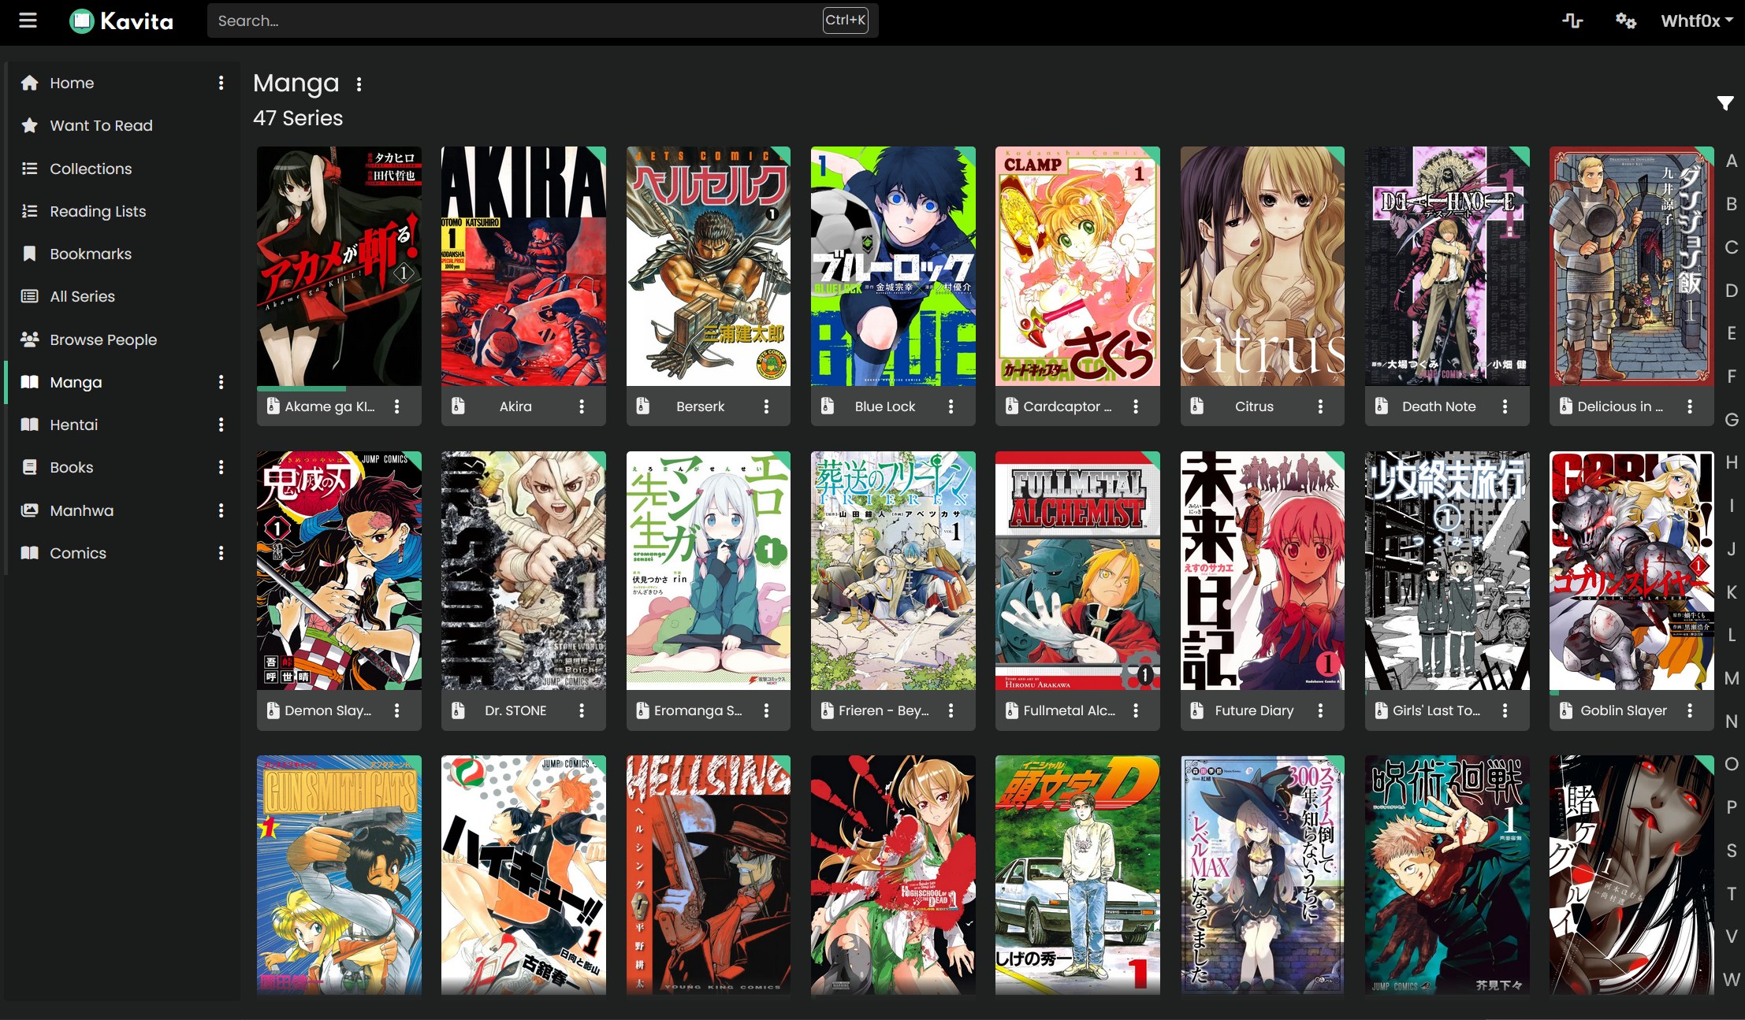
Task: Open Want To Read star item
Action: [x=101, y=125]
